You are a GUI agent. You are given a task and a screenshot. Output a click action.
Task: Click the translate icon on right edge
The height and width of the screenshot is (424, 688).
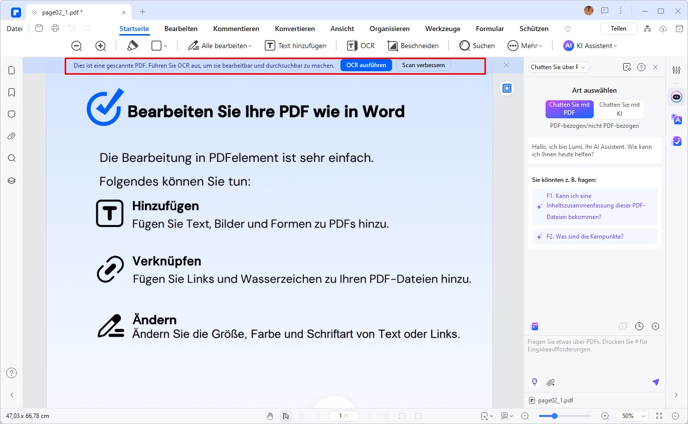(676, 119)
